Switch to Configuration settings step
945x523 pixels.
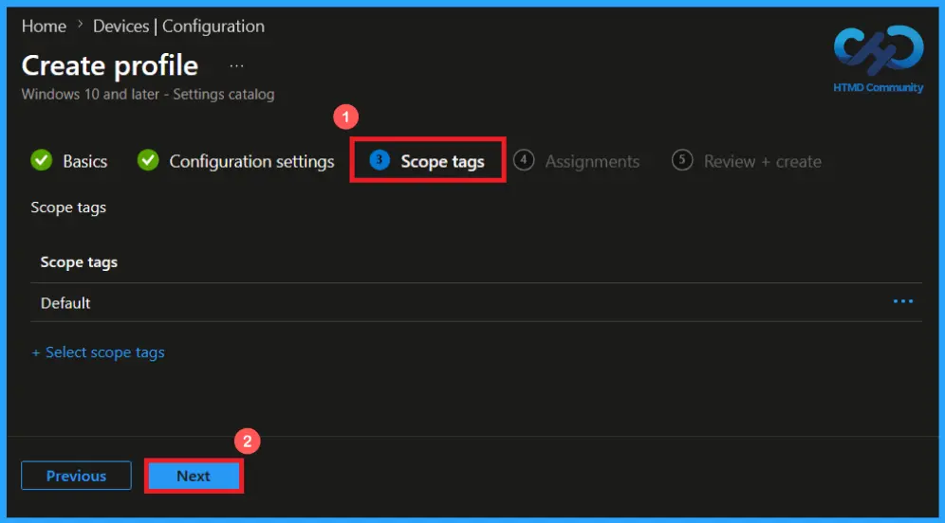(251, 161)
